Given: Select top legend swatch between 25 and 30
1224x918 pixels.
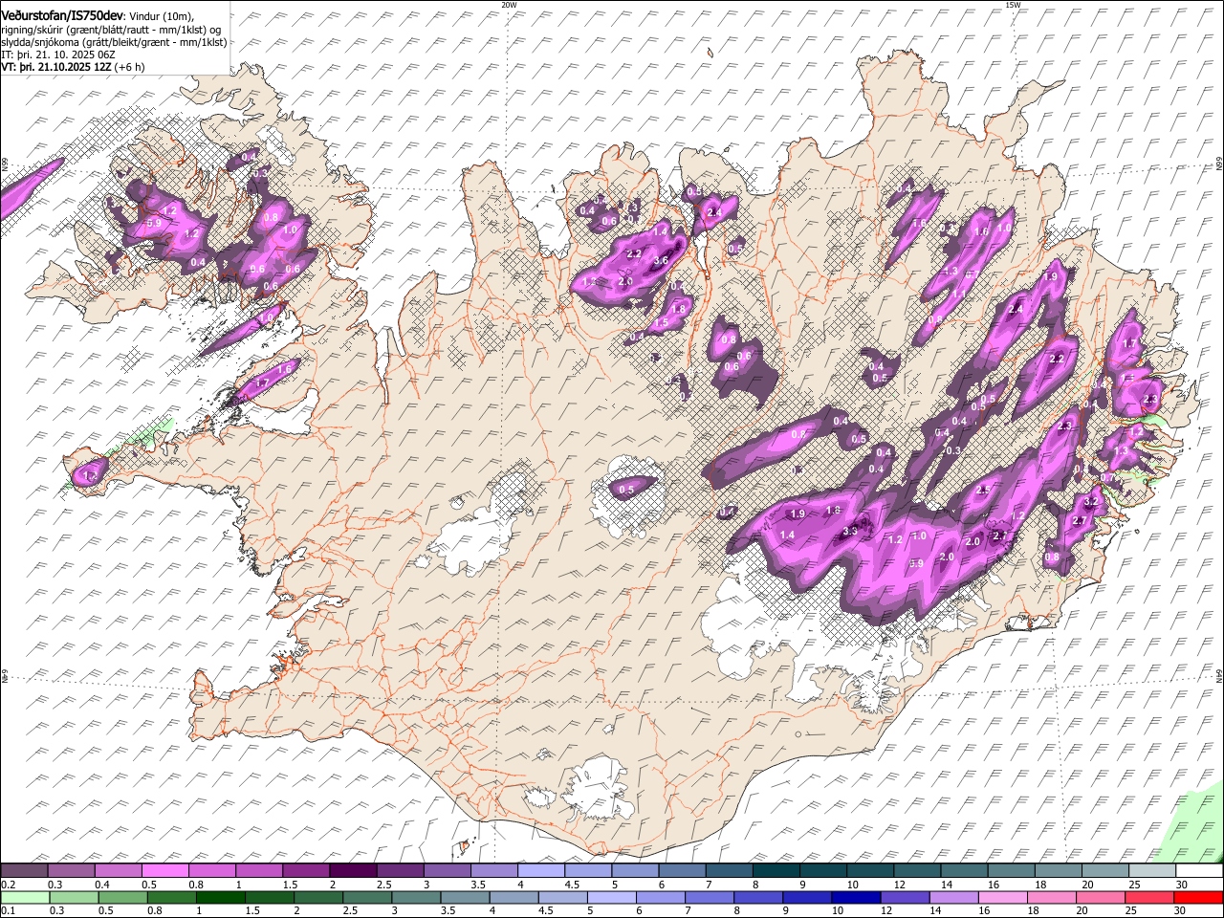Looking at the screenshot, I should tap(1152, 871).
